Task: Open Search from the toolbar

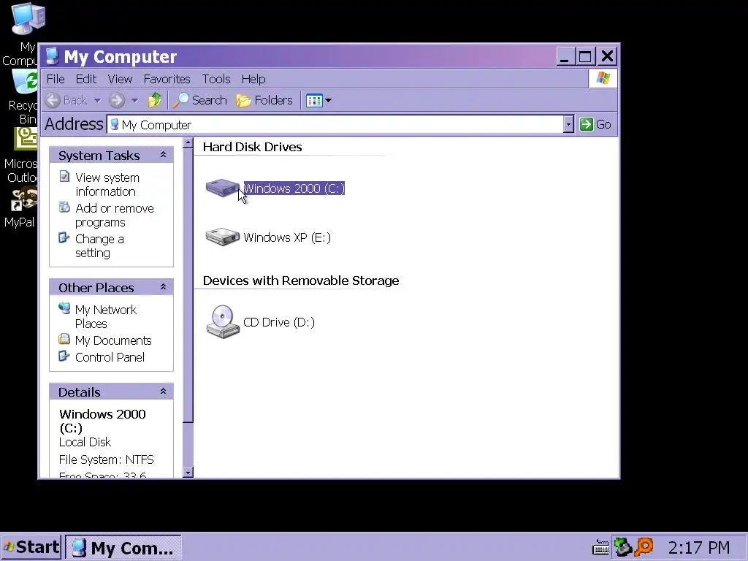Action: pos(199,100)
